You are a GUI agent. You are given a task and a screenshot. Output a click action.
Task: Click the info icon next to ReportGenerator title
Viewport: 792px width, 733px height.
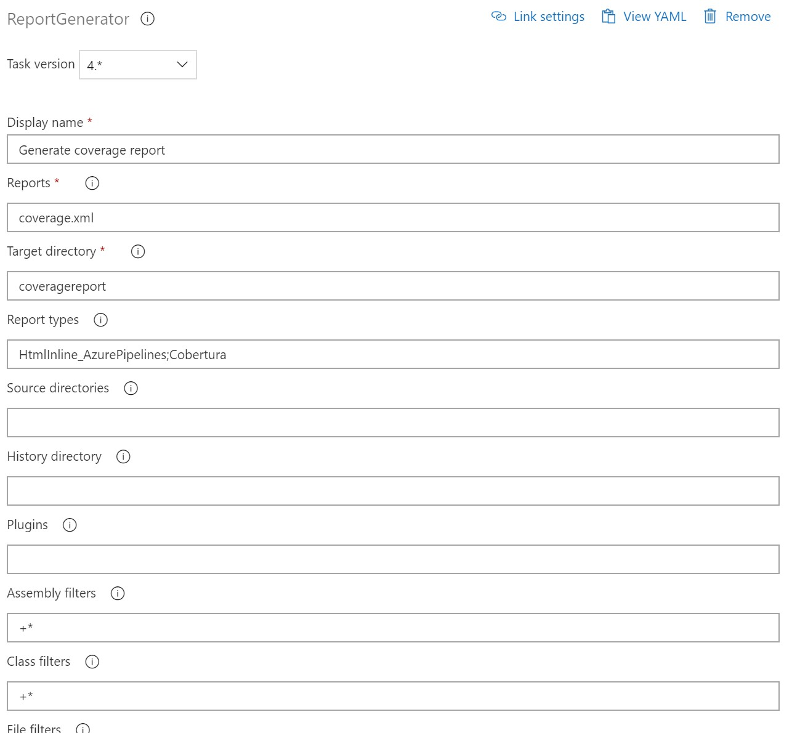[x=148, y=19]
